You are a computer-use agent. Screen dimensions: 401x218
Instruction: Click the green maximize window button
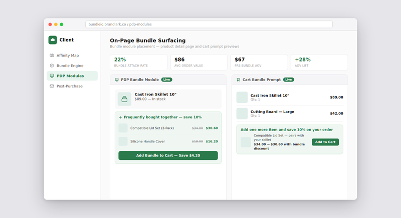click(61, 24)
